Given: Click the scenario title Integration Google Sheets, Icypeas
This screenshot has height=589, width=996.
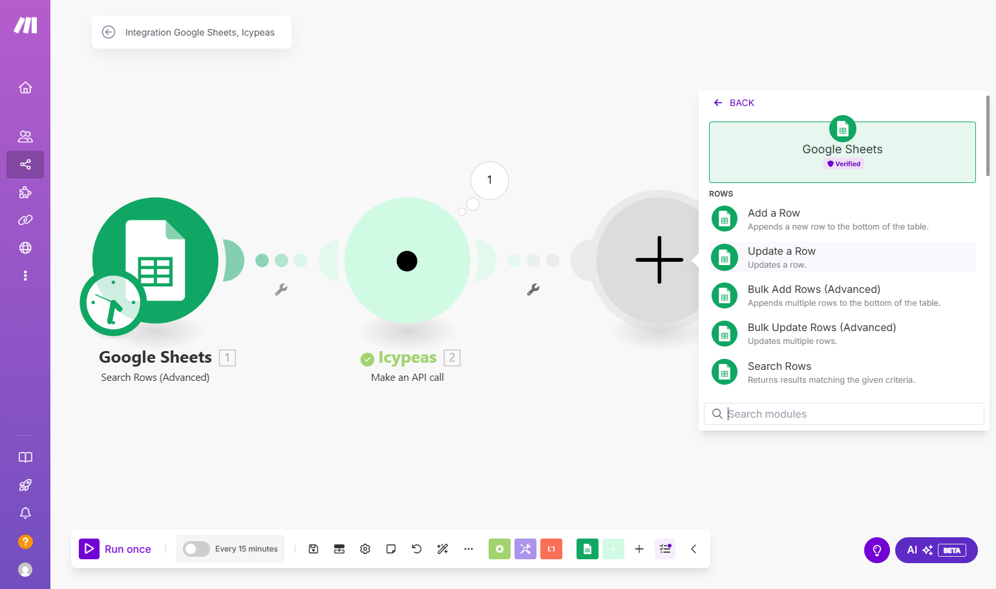Looking at the screenshot, I should pyautogui.click(x=200, y=32).
